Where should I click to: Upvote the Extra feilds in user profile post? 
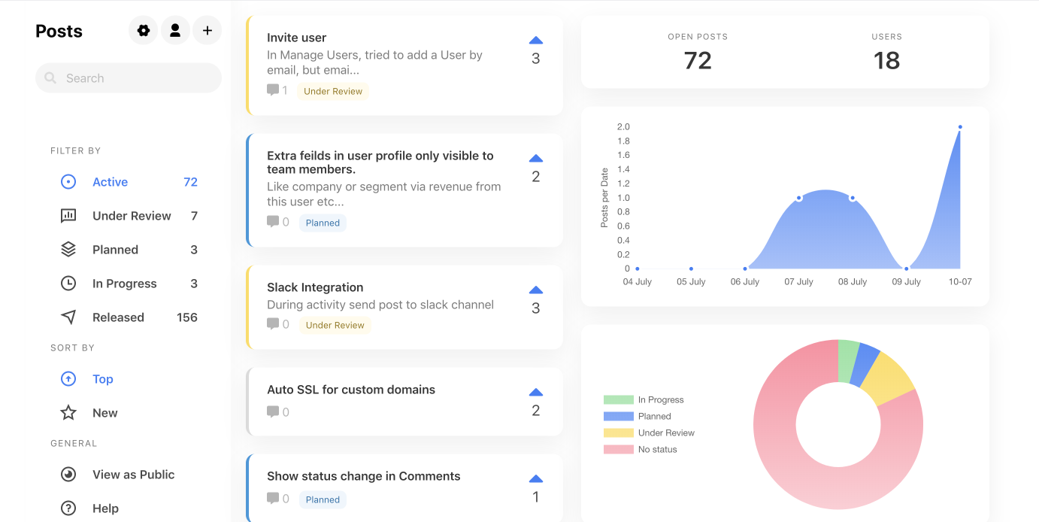536,159
